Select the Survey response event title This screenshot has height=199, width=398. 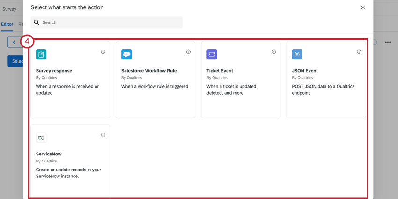click(x=54, y=71)
